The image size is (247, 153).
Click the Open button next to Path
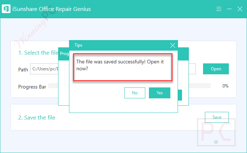(216, 69)
